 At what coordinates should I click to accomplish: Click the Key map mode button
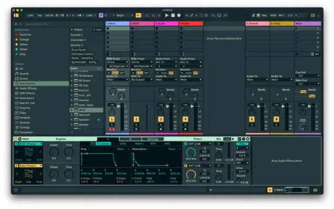tap(264, 15)
